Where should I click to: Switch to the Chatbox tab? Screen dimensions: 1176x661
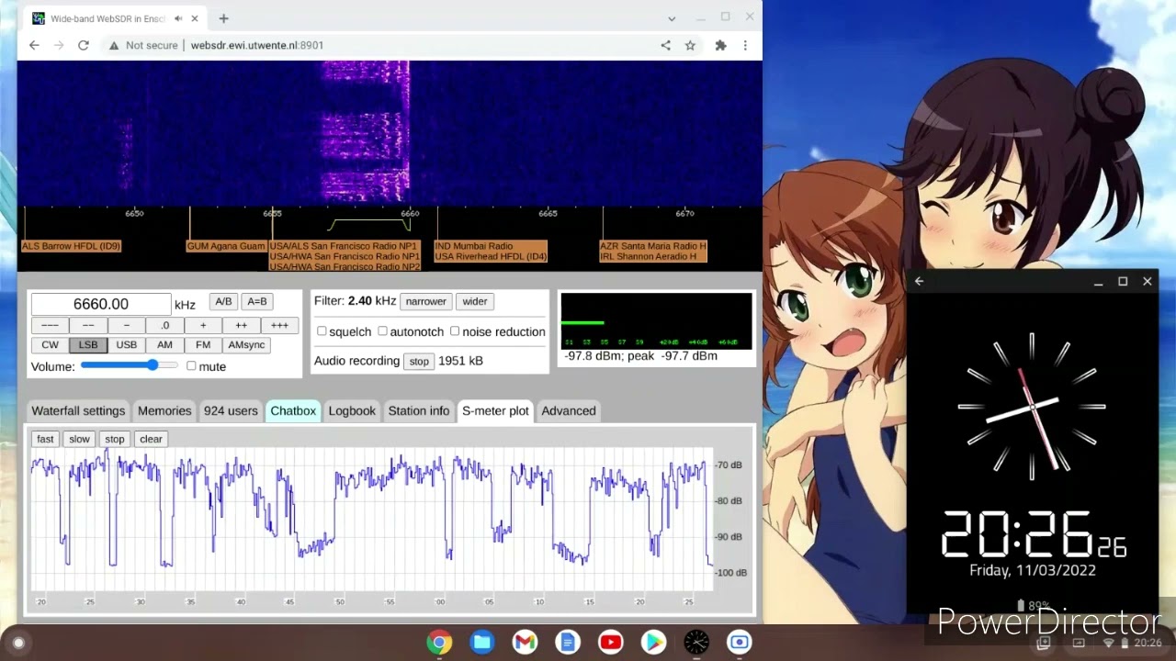[293, 411]
